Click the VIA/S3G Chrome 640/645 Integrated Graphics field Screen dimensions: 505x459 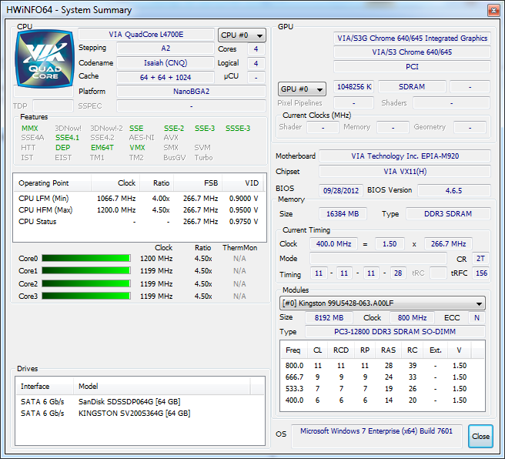413,39
